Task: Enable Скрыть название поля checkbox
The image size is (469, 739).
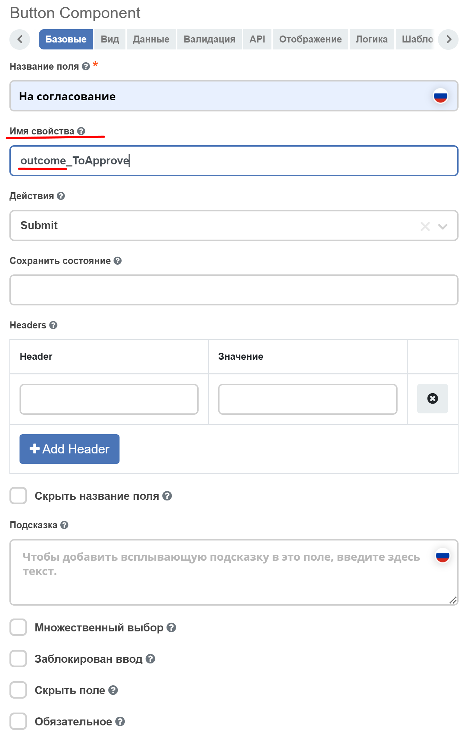Action: click(18, 496)
